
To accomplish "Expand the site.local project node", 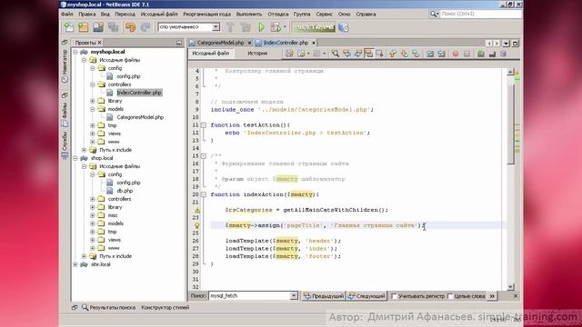I will [x=75, y=264].
